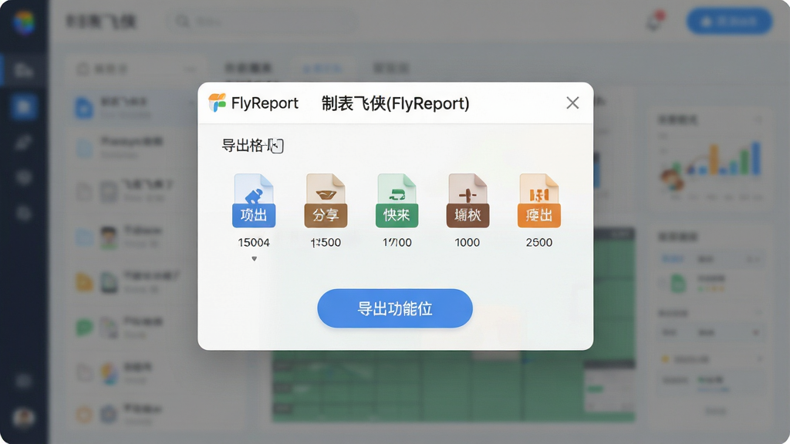Click the search field in background header
The width and height of the screenshot is (790, 444).
262,21
